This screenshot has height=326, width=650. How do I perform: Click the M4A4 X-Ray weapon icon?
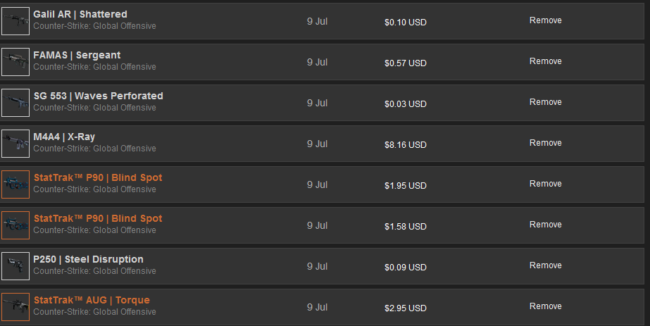click(15, 144)
